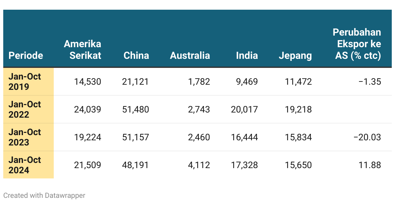The image size is (395, 203).
Task: Select the −20.03 percentage change cell
Action: pos(367,137)
